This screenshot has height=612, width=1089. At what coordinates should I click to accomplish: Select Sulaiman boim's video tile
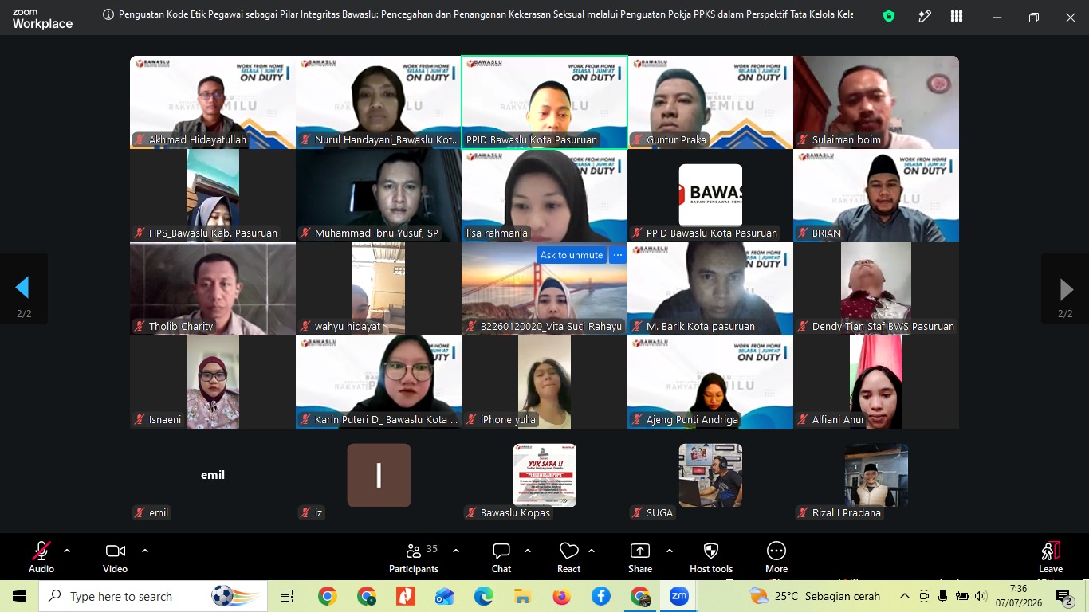876,102
